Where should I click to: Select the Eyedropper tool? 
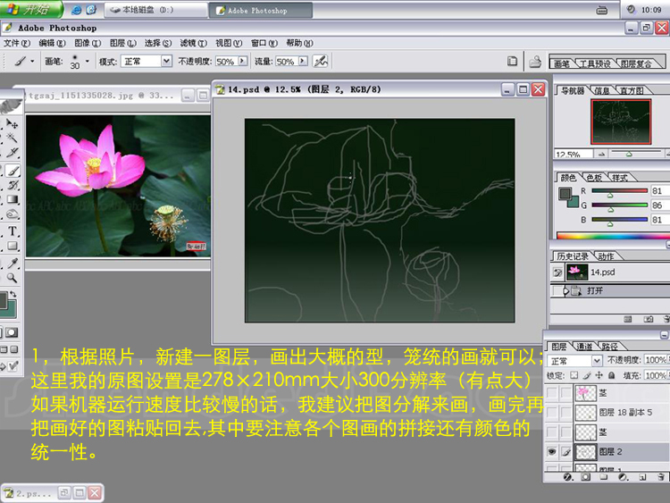point(13,264)
